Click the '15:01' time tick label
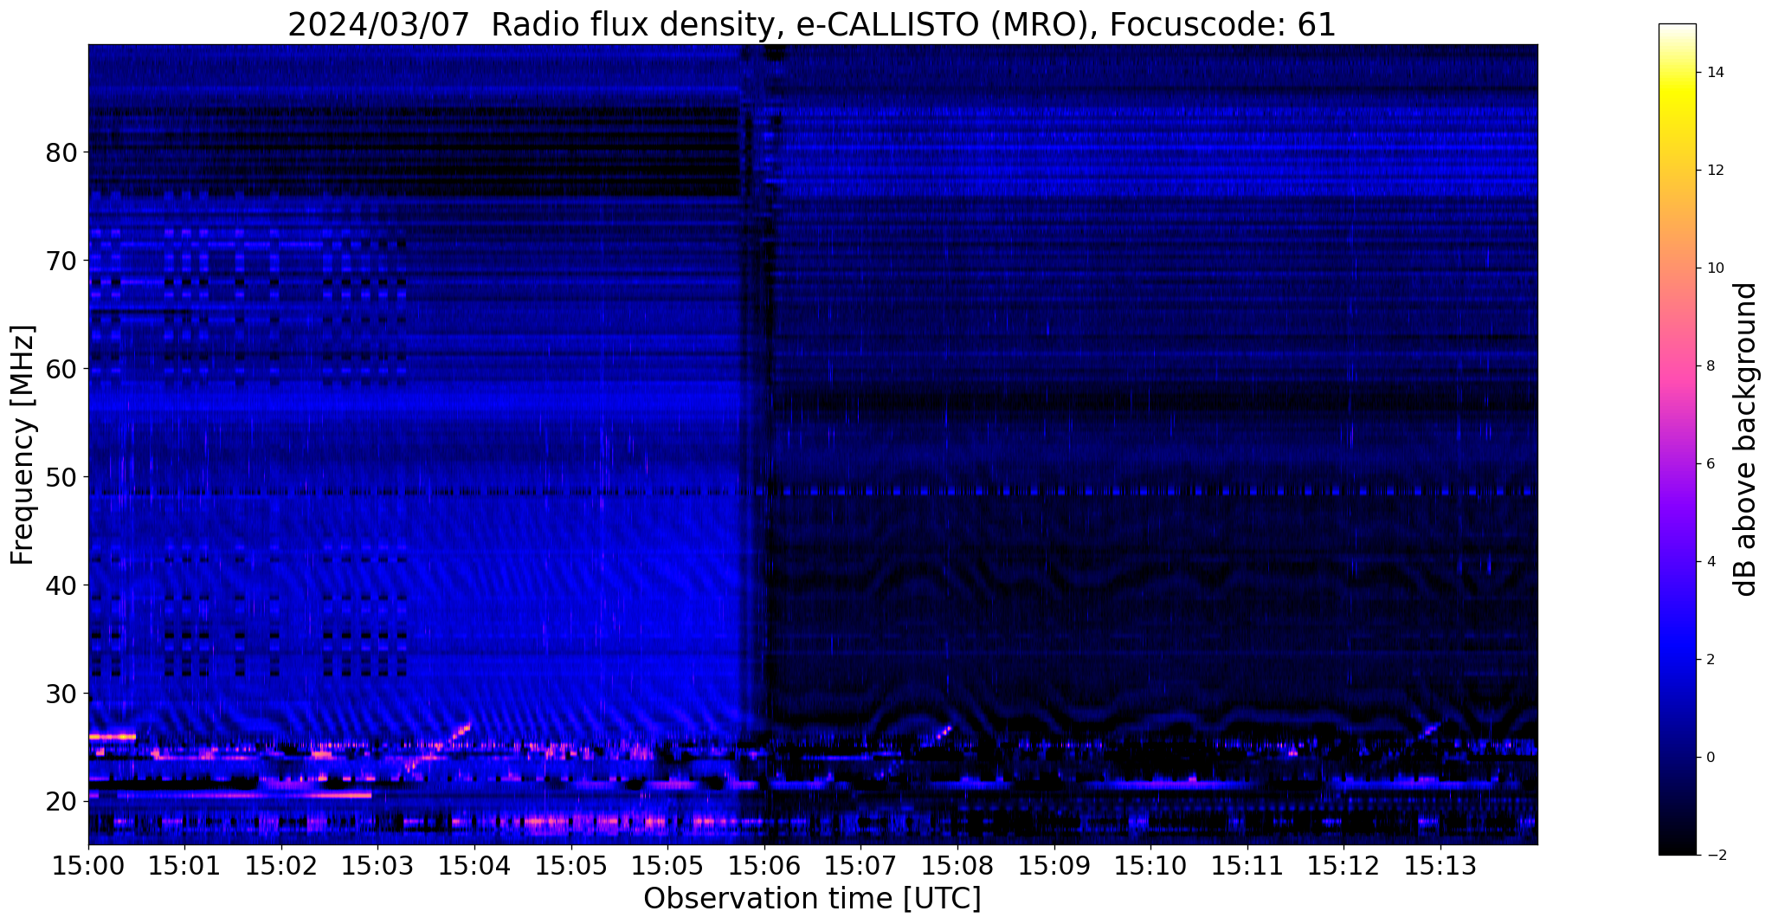Viewport: 1772px width, 924px height. coord(184,865)
